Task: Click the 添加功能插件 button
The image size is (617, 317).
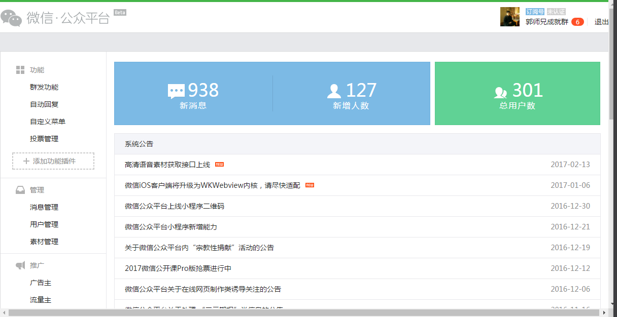Action: click(53, 161)
